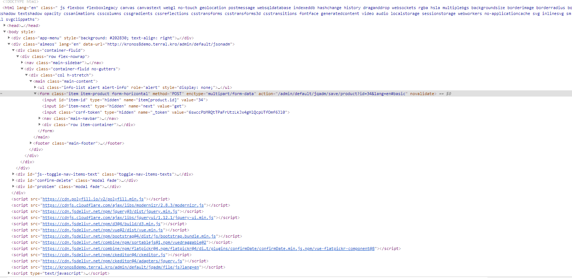Click the <!DOCTYPE html> line
This screenshot has width=572, height=278.
[x=20, y=2]
